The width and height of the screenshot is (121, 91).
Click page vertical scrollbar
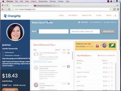(x=119, y=31)
